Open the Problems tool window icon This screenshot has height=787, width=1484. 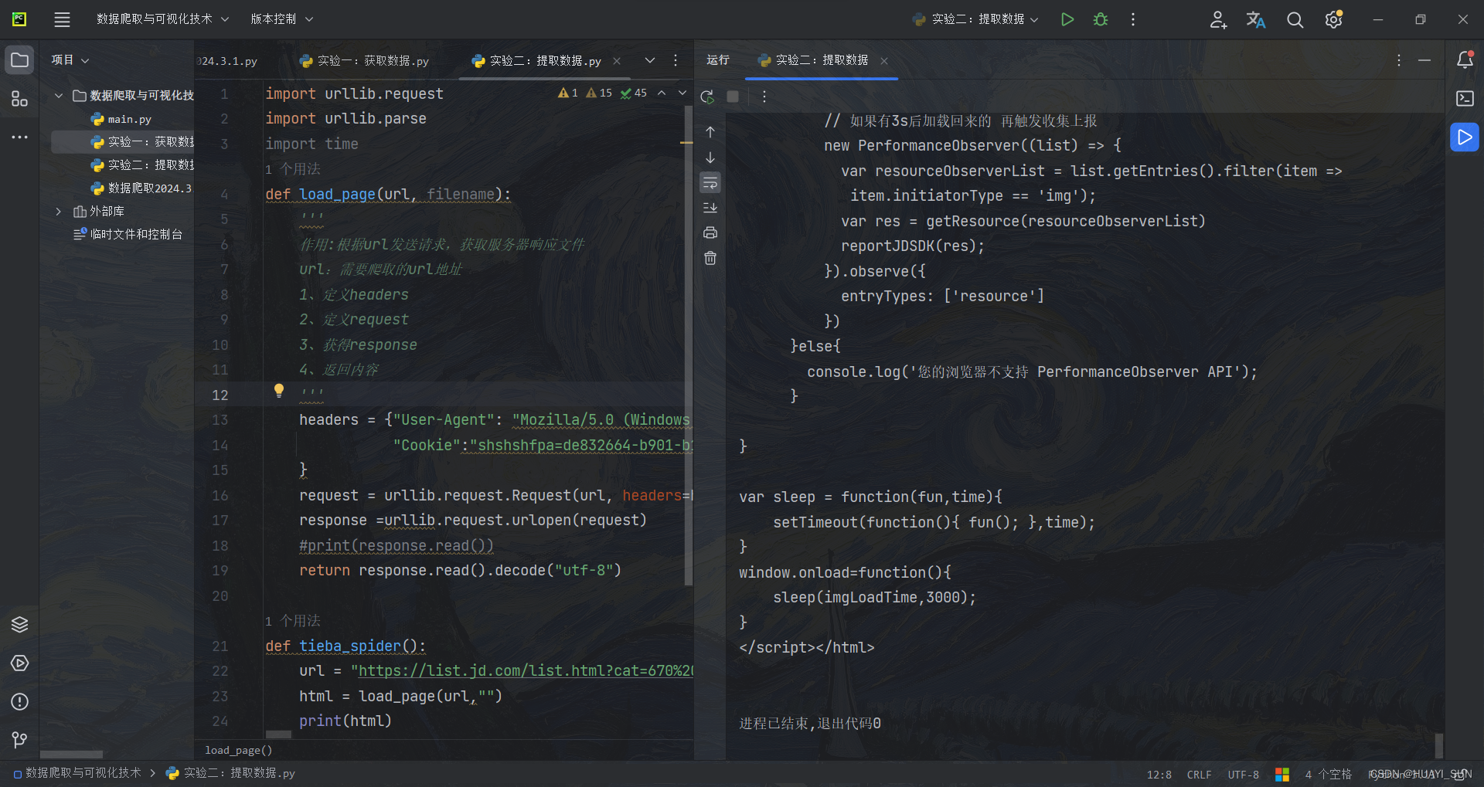point(20,701)
